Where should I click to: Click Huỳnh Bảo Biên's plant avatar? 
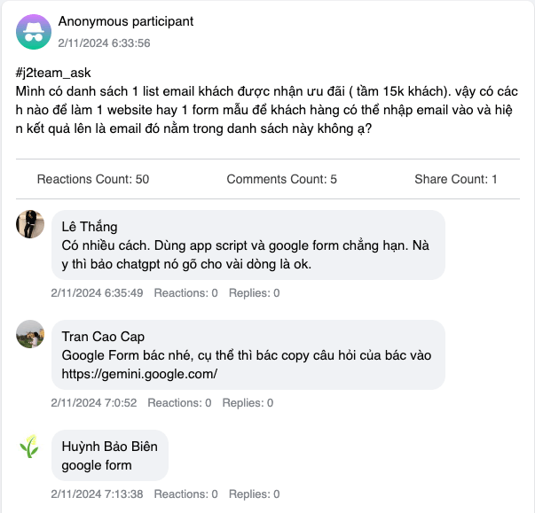[x=30, y=445]
